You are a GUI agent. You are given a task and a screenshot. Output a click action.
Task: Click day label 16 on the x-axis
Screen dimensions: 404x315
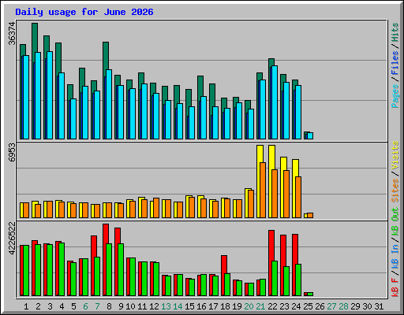point(201,306)
